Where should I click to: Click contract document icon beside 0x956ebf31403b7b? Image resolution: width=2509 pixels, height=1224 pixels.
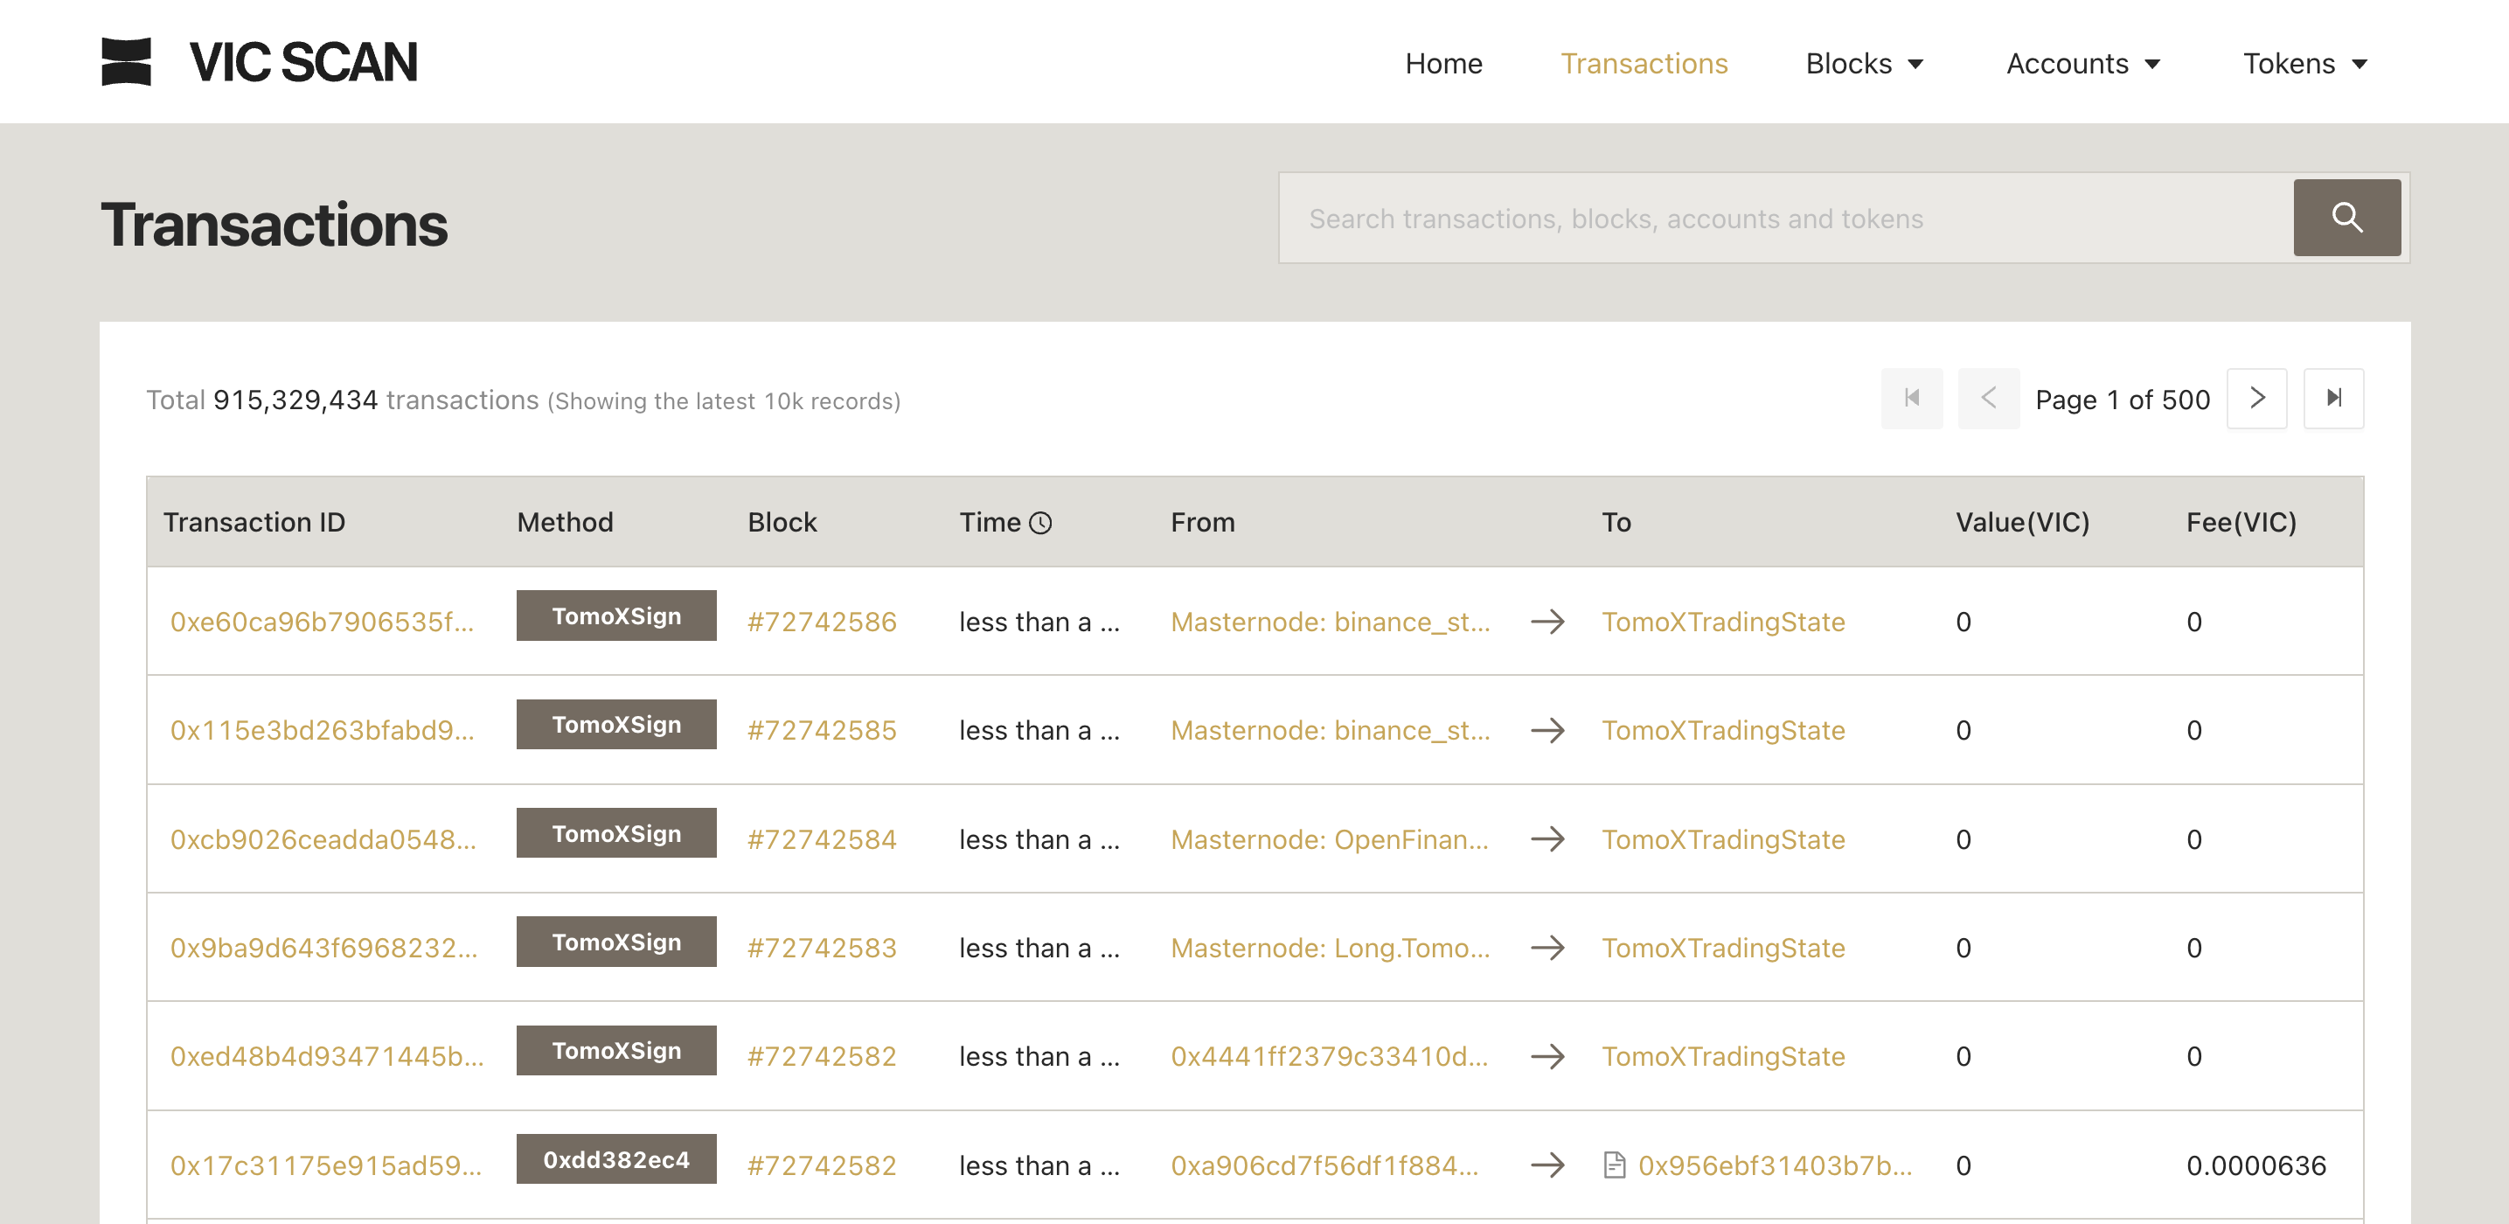(1614, 1165)
